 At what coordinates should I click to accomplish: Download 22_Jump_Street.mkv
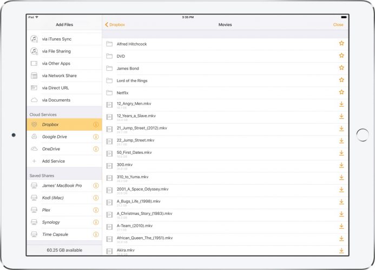(341, 140)
